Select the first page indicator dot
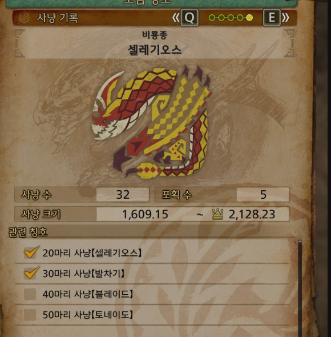This screenshot has width=331, height=337. click(x=212, y=18)
